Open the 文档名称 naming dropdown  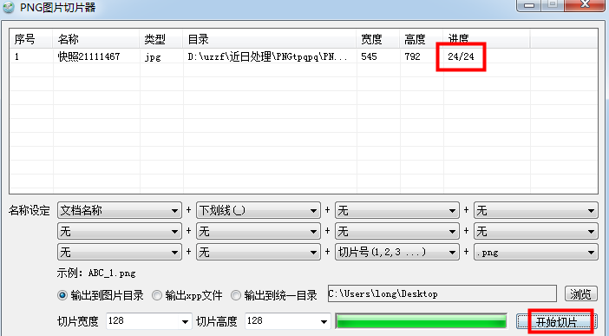[119, 210]
